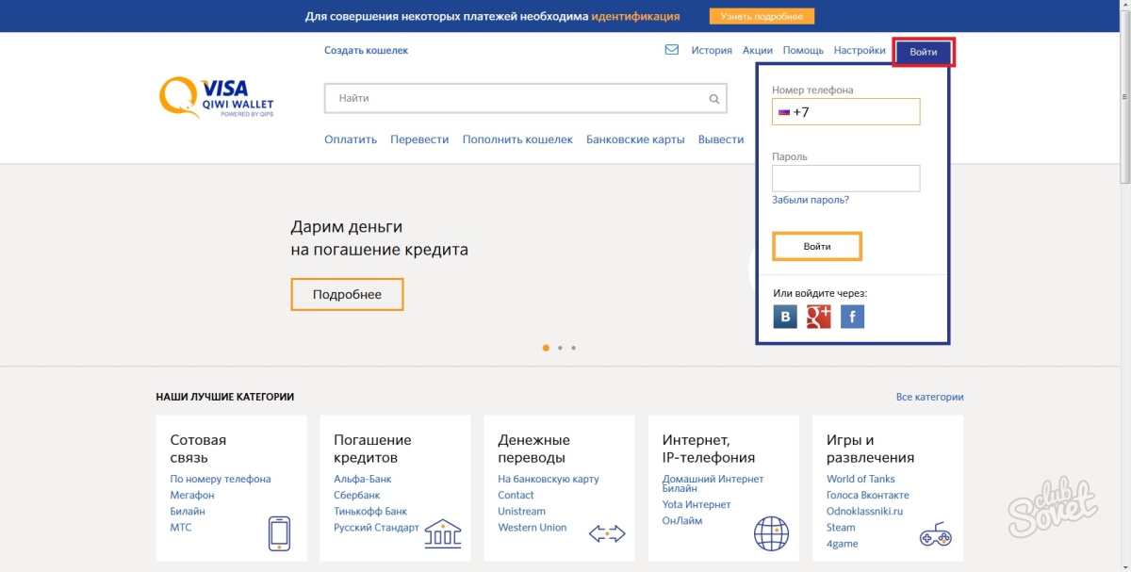Open the Погашение кредитов category heading
Image resolution: width=1131 pixels, height=572 pixels.
[x=372, y=449]
